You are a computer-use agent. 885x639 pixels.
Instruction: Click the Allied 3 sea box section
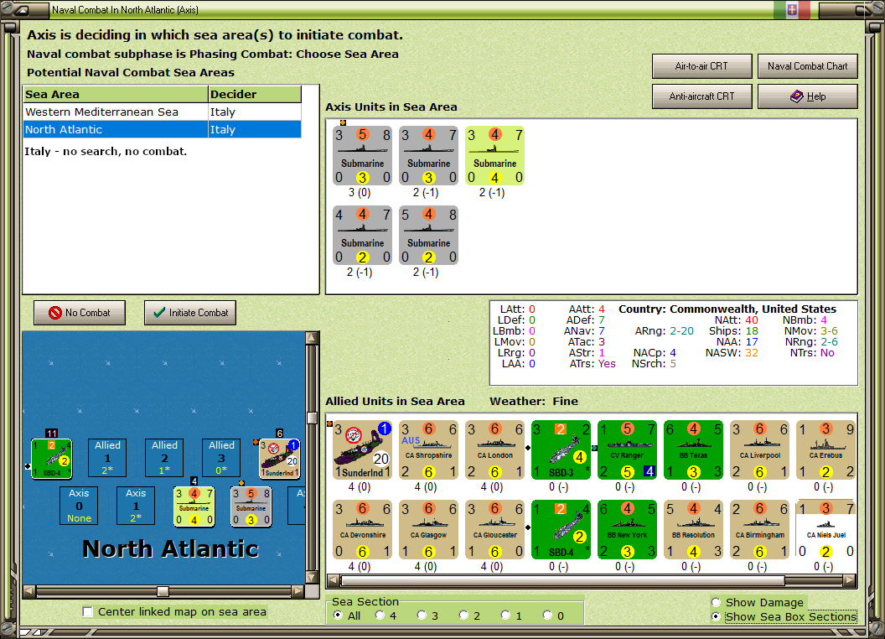coord(221,458)
